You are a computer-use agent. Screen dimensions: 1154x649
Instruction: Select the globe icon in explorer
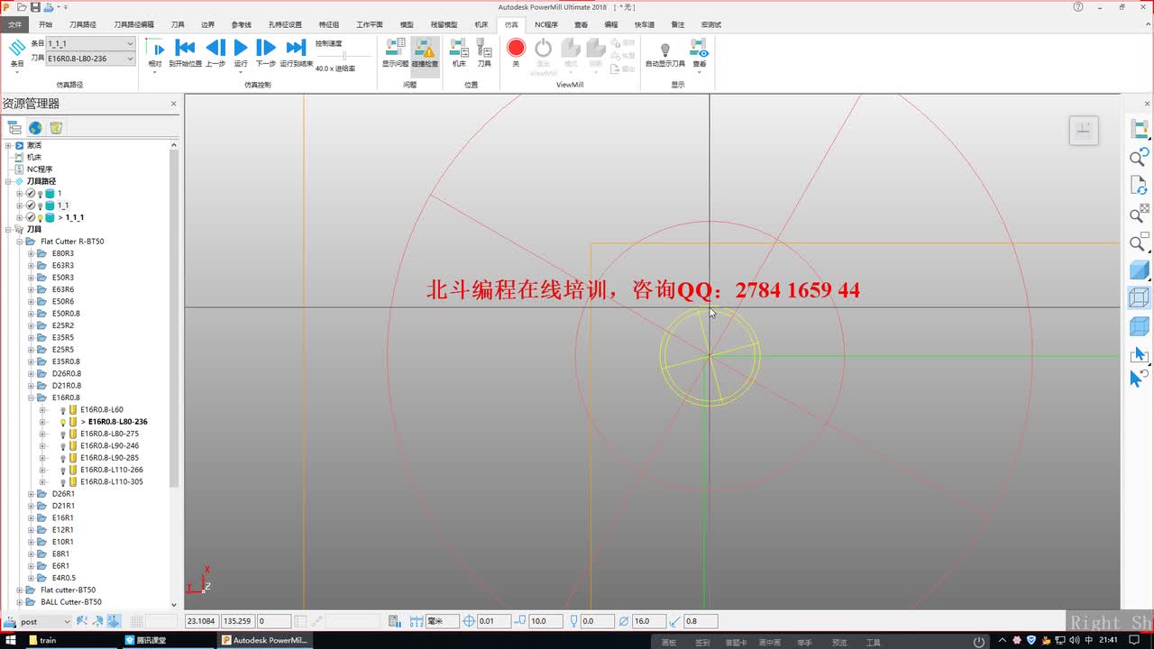(x=35, y=128)
